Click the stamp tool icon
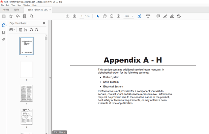 (x=179, y=16)
